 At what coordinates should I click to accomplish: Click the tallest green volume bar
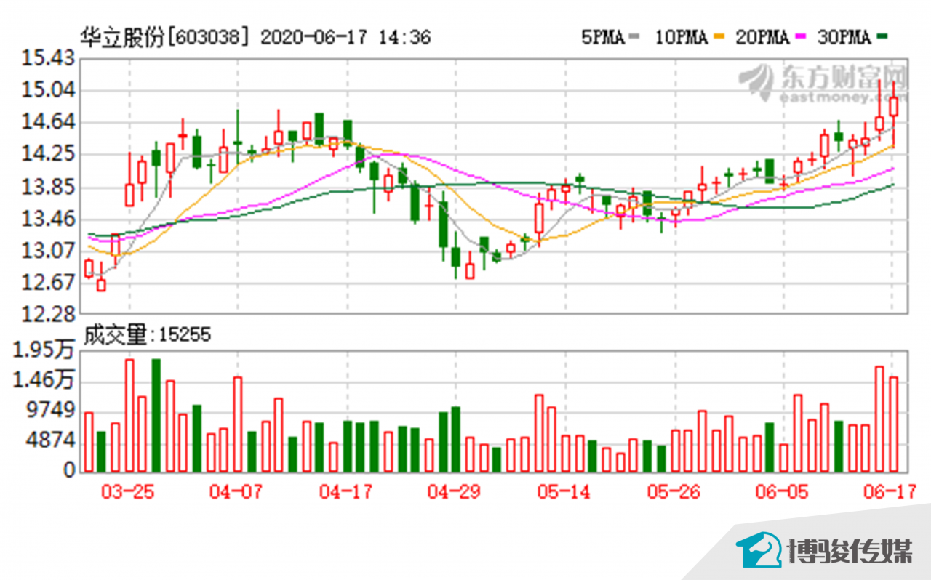click(156, 415)
